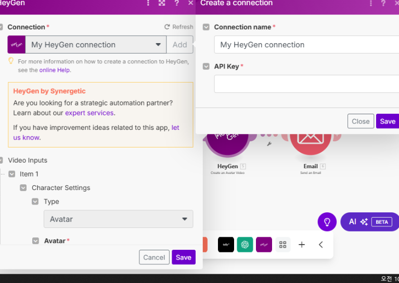This screenshot has height=283, width=399.
Task: Toggle API Key field checkbox
Action: pyautogui.click(x=206, y=66)
